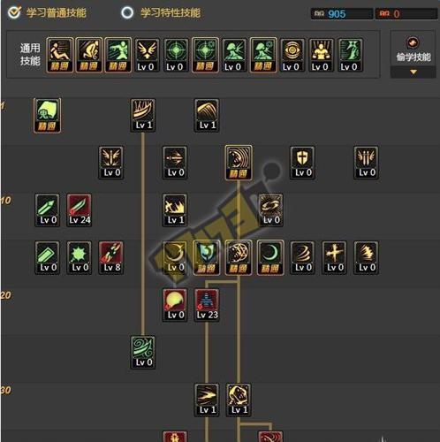Select the Lv 23 red skill icon
The height and width of the screenshot is (442, 440).
[207, 305]
